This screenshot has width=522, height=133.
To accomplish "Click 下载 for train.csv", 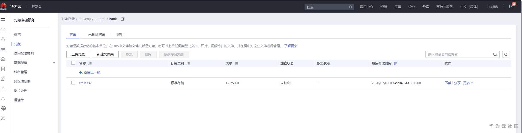I will tap(448, 83).
